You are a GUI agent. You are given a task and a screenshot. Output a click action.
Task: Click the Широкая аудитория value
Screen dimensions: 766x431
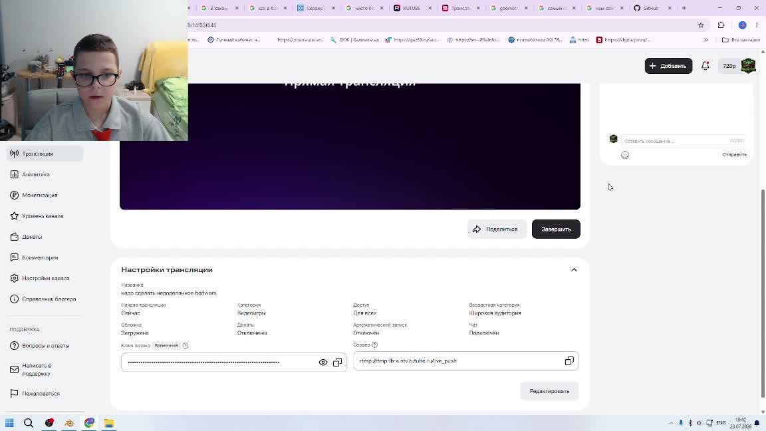[495, 313]
